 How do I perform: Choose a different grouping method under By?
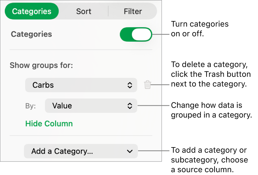pos(91,106)
